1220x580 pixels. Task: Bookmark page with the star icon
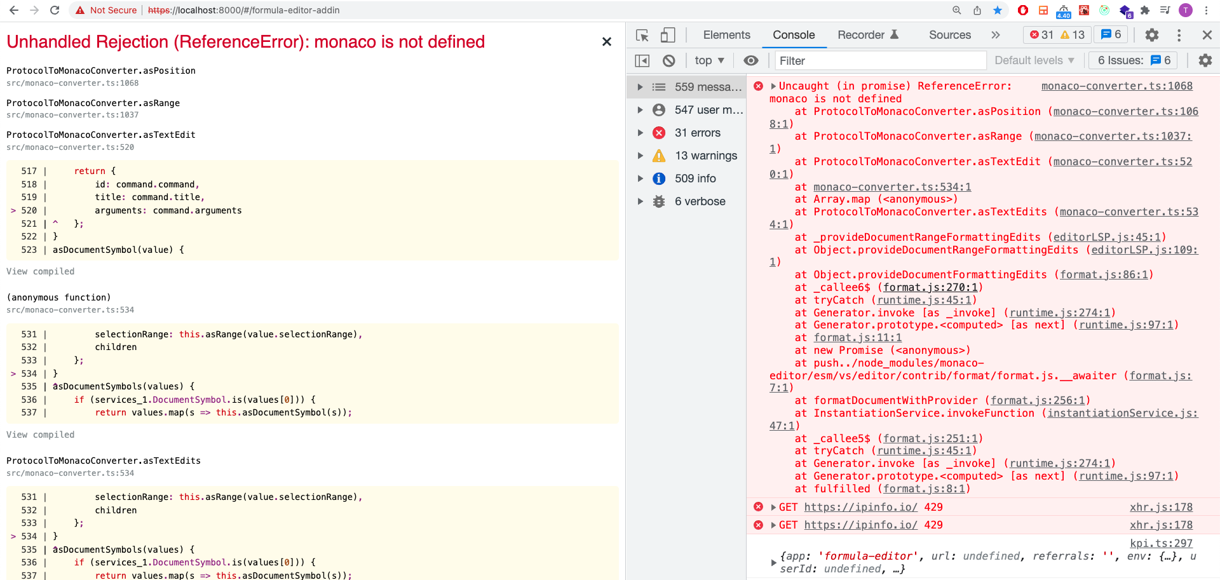pos(998,10)
